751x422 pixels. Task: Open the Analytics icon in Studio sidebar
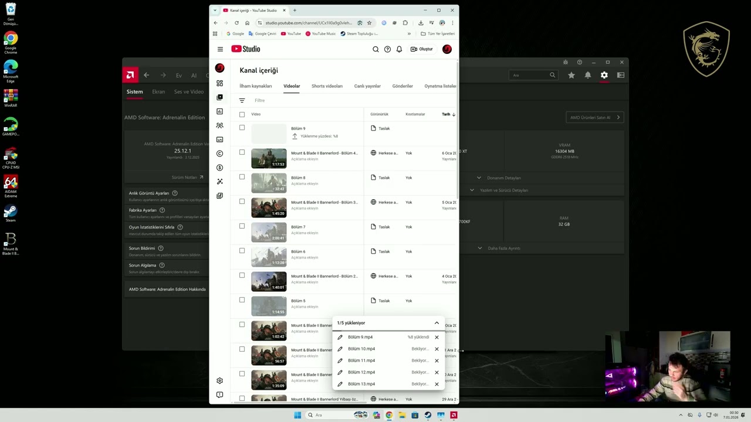[x=219, y=111]
